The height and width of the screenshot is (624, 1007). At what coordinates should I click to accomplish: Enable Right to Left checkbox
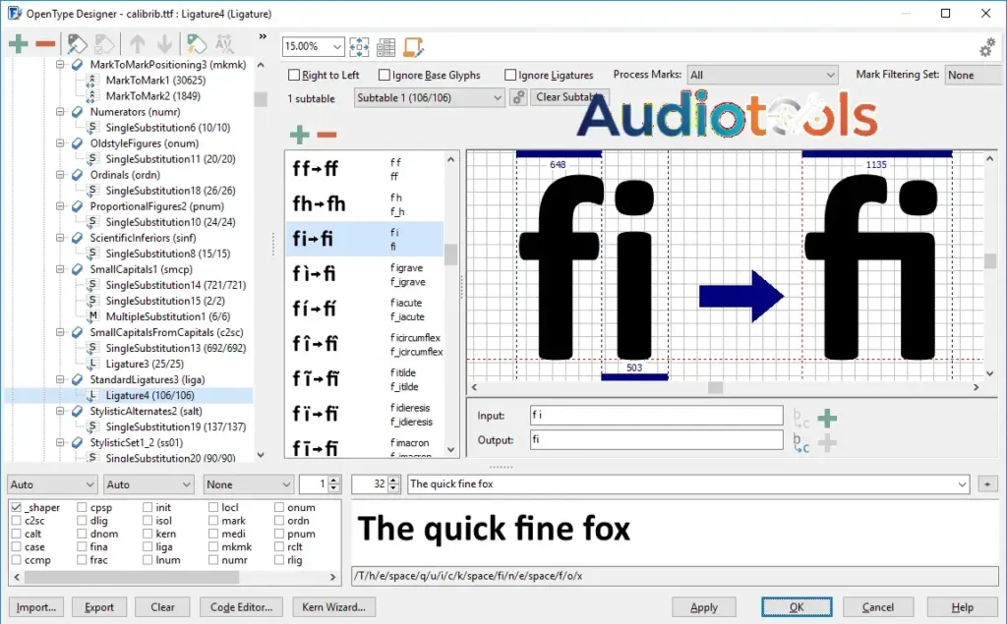(x=294, y=75)
